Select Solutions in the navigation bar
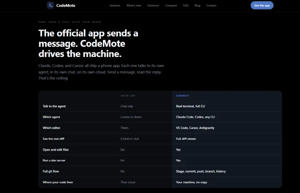Screen dimensions: 300x193 tap(153, 5)
